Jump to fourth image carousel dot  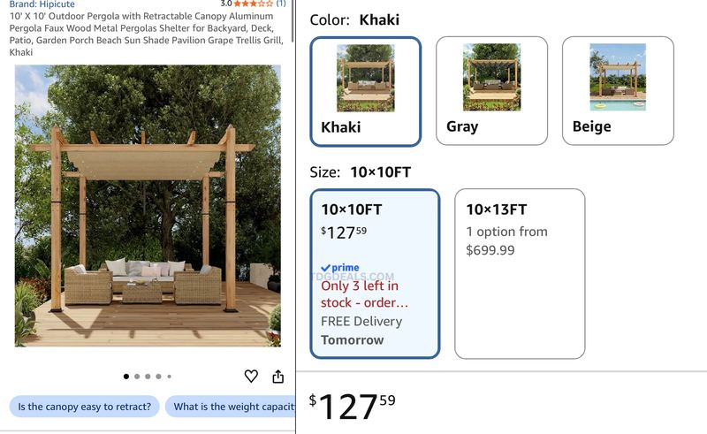(x=159, y=377)
